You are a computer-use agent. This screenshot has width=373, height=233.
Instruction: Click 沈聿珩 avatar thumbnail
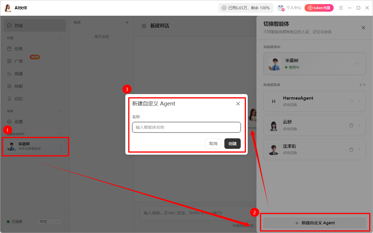tap(273, 150)
